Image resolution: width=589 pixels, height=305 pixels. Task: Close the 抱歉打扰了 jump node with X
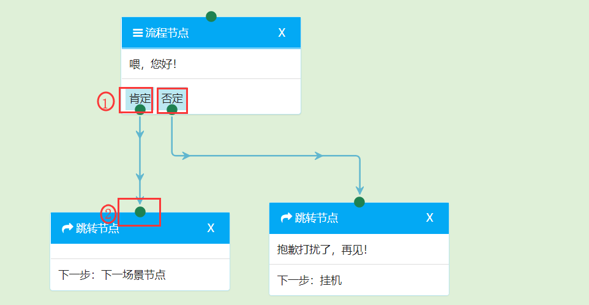click(430, 218)
